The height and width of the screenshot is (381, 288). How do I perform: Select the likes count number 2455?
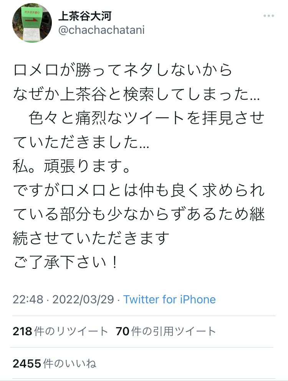[x=27, y=364]
